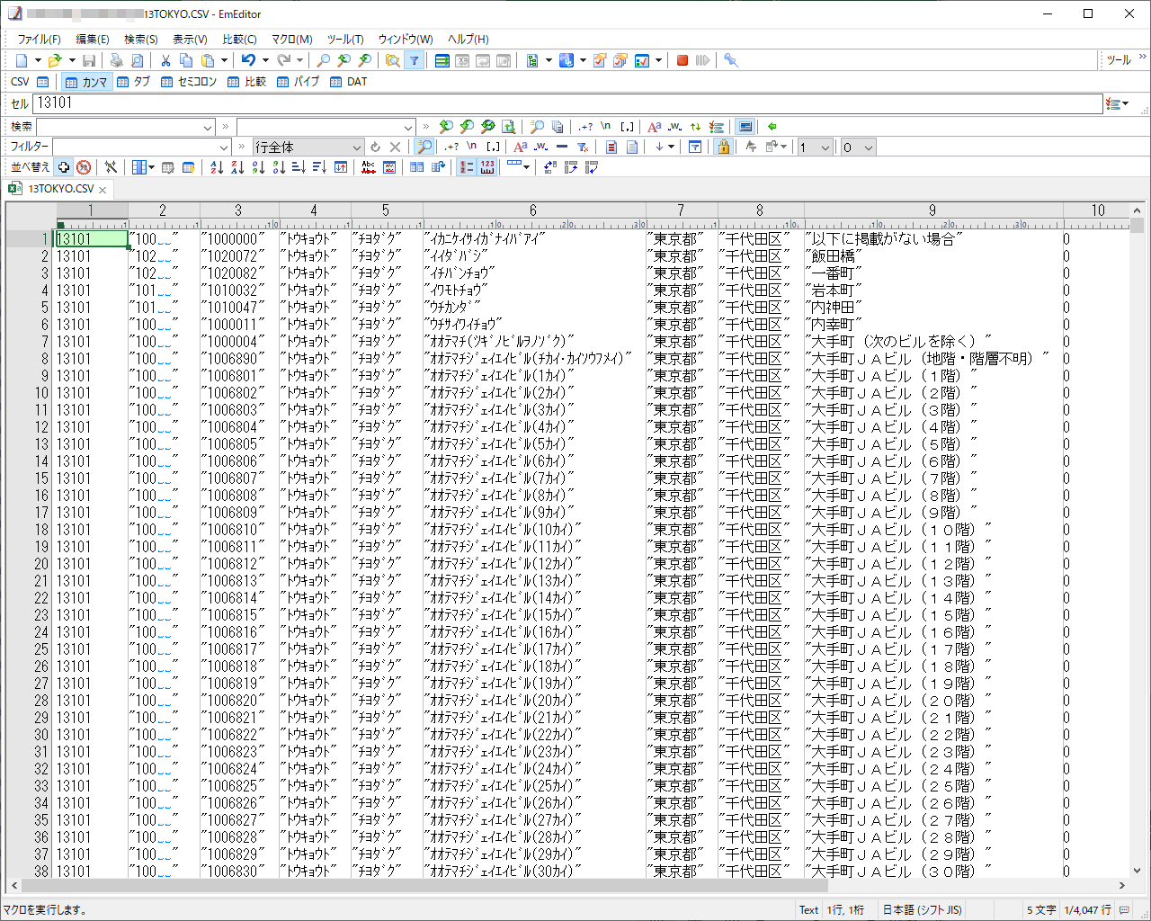This screenshot has height=921, width=1151.
Task: Click the Print icon
Action: pos(115,60)
